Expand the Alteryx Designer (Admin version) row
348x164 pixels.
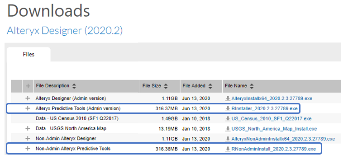tap(28, 98)
